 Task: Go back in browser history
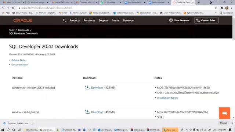[x=3, y=8]
